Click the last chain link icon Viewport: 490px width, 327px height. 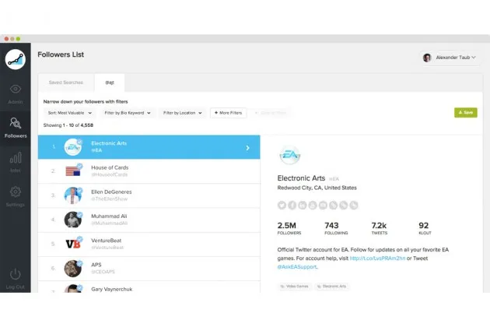(x=354, y=206)
